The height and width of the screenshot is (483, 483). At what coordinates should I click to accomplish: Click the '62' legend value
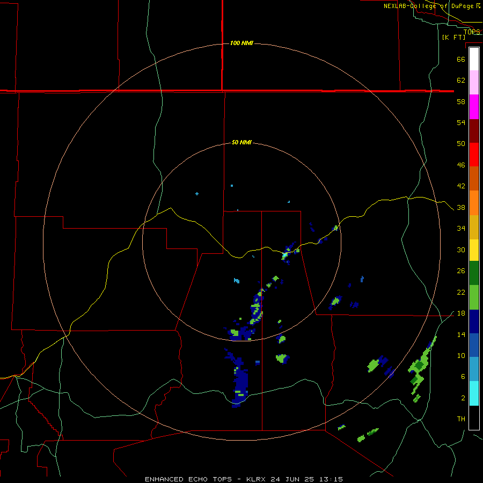pyautogui.click(x=461, y=80)
